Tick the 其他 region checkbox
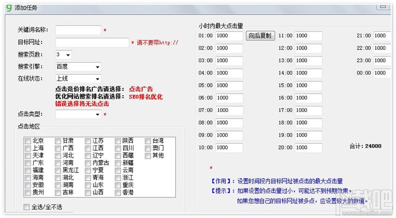The height and width of the screenshot is (218, 396). (x=148, y=156)
